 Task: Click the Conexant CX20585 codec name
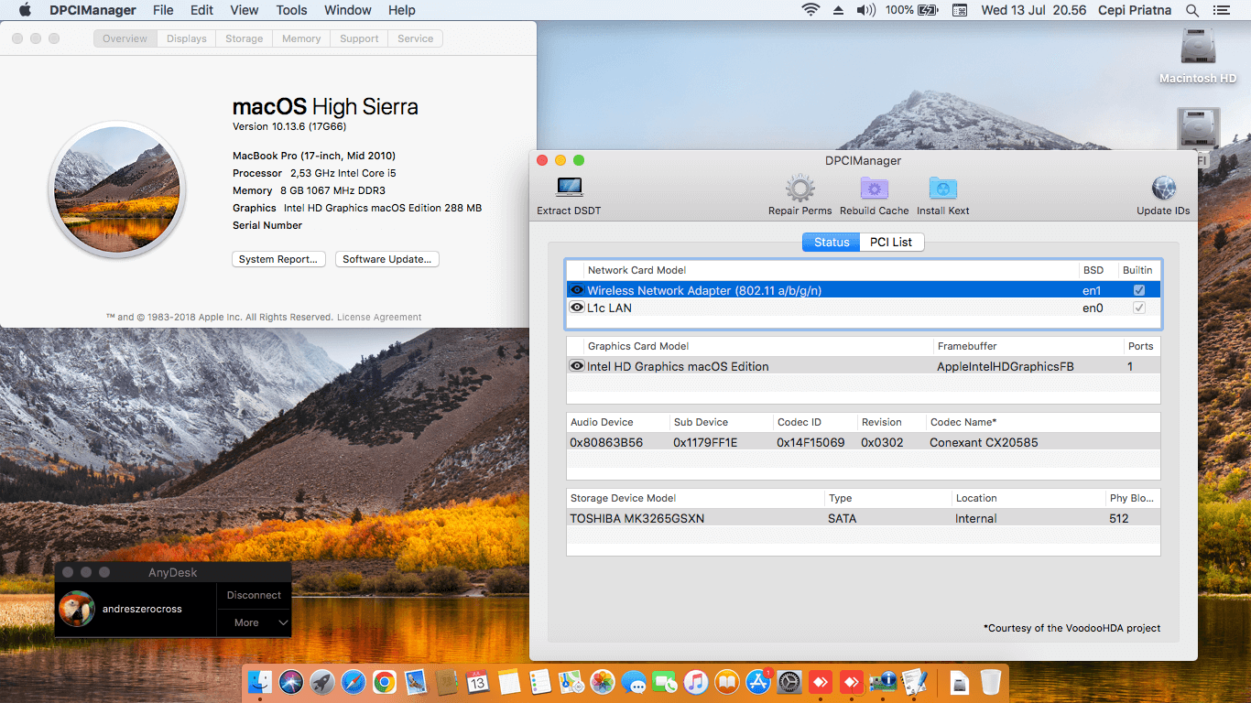(984, 442)
